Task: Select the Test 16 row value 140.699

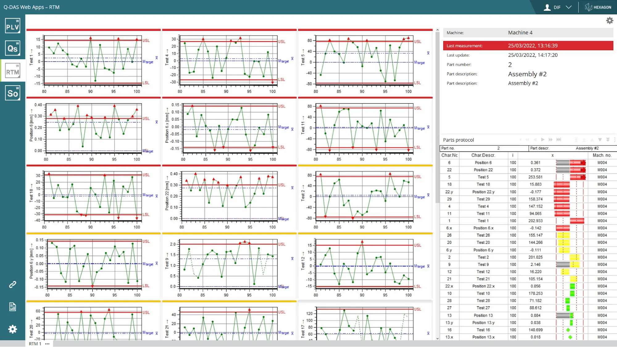Action: tap(535, 330)
